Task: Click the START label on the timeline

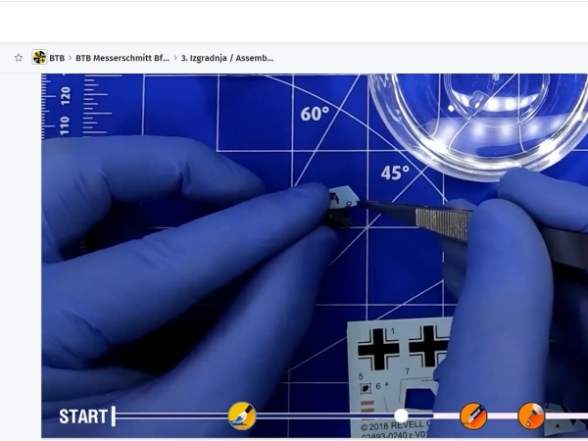Action: (x=83, y=416)
